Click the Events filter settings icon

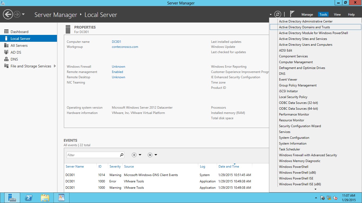pyautogui.click(x=135, y=155)
